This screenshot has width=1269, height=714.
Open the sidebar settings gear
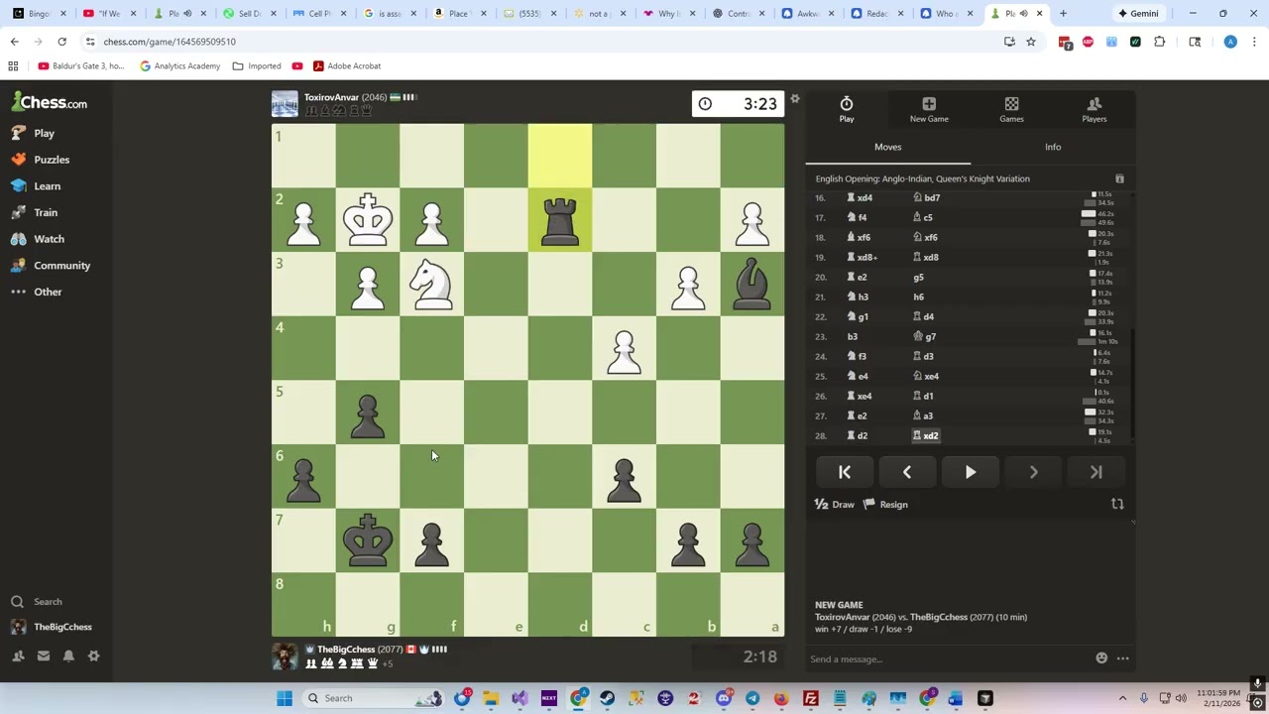(x=94, y=655)
